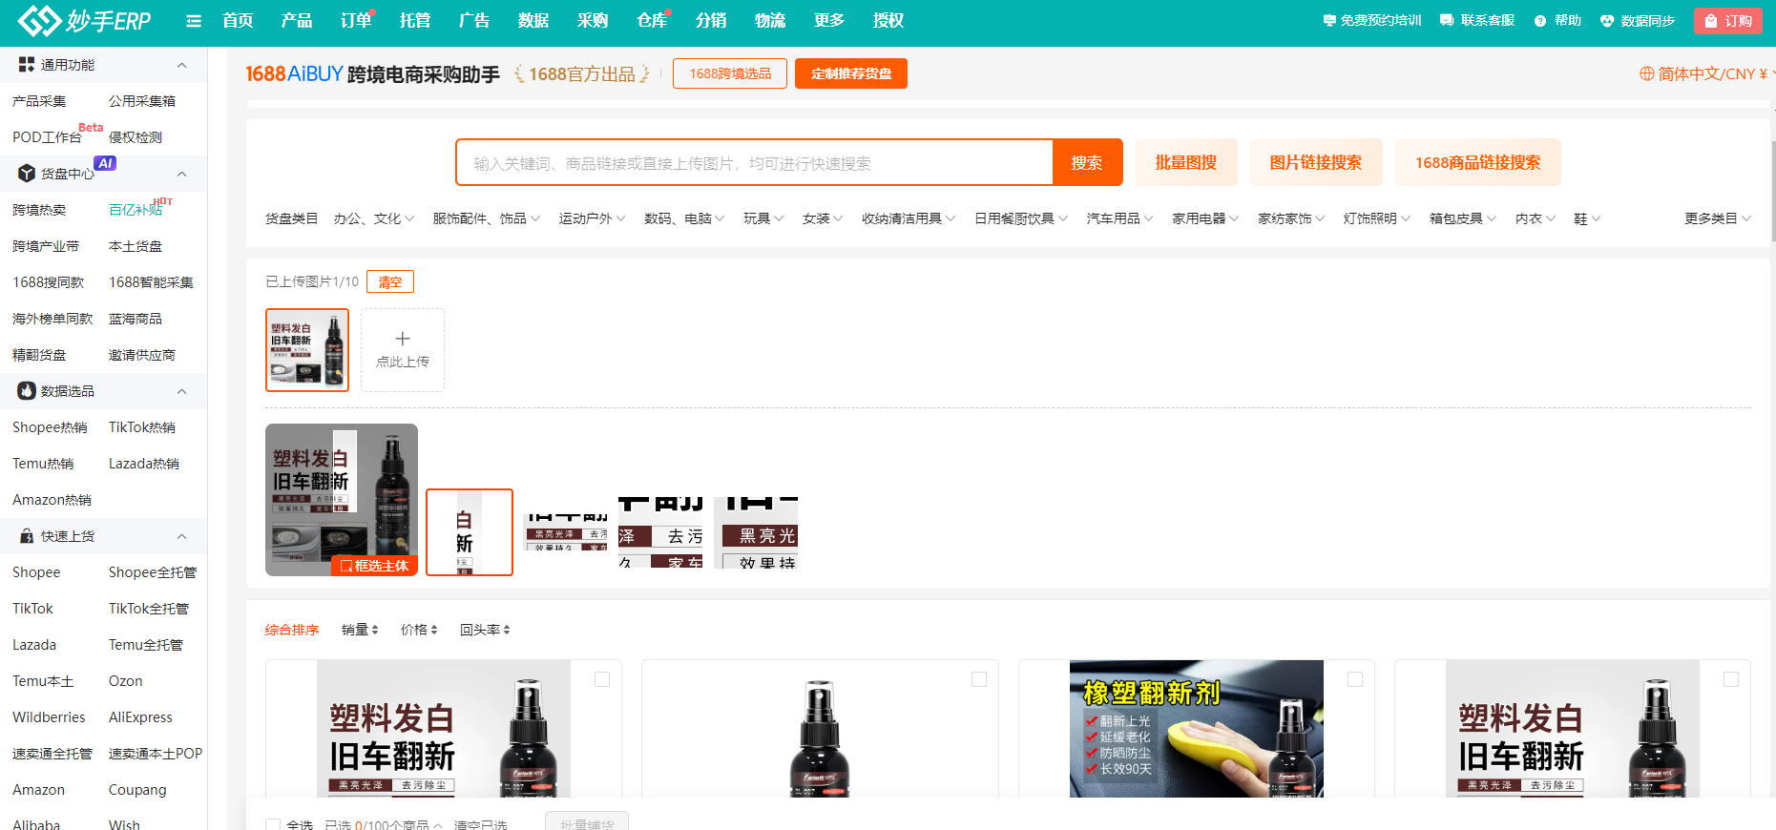Screen dimensions: 1776x830
Task: Click the 1688商品链接搜索 button
Action: pos(1478,162)
